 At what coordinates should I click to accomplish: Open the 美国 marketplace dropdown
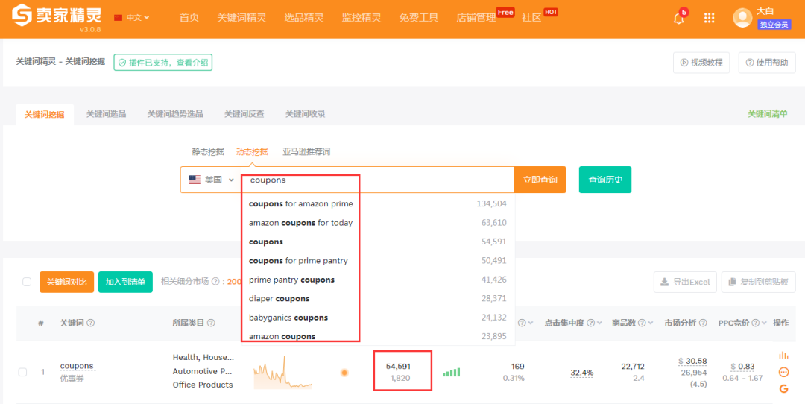(212, 180)
